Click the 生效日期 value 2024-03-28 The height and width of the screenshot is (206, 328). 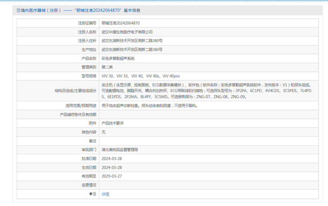112,167
